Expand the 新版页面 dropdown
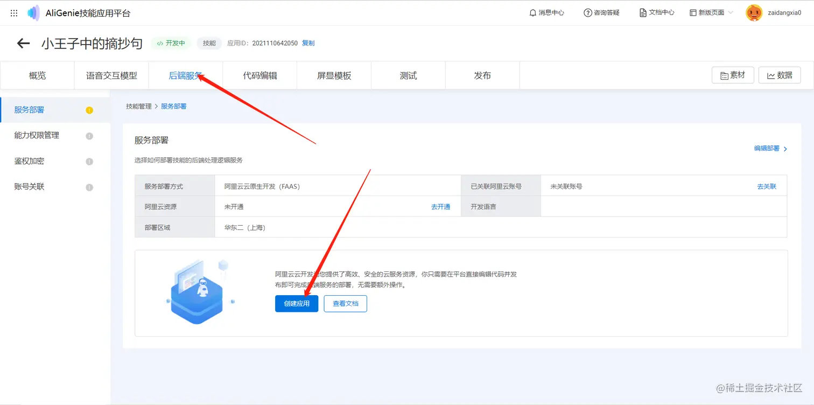The width and height of the screenshot is (814, 405). coord(711,12)
